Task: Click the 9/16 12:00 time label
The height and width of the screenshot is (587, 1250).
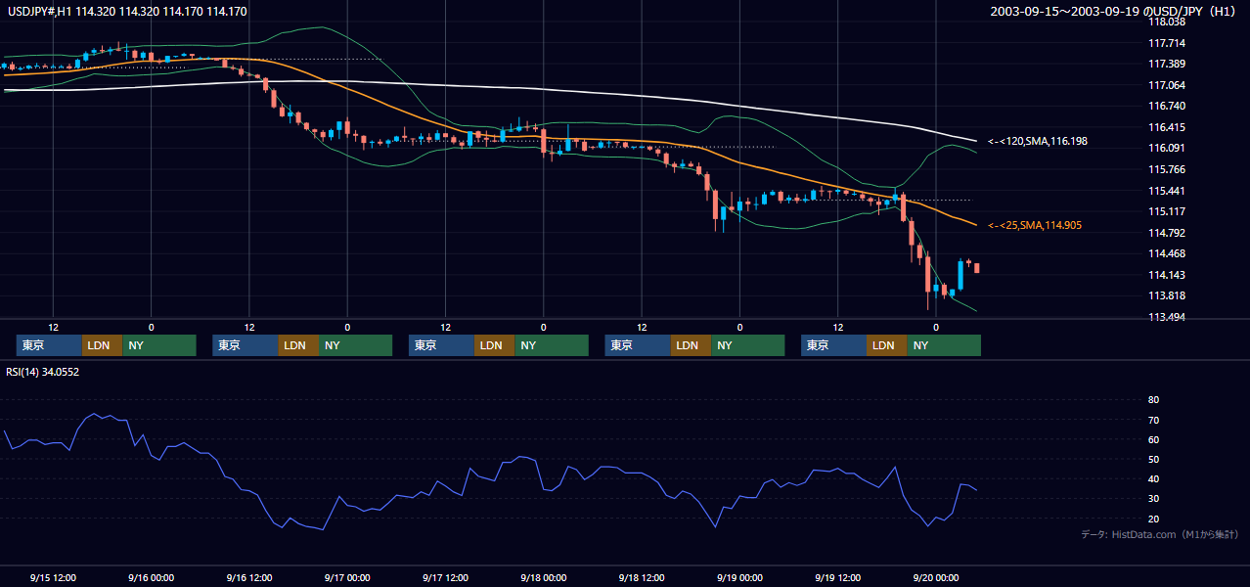Action: (x=249, y=577)
